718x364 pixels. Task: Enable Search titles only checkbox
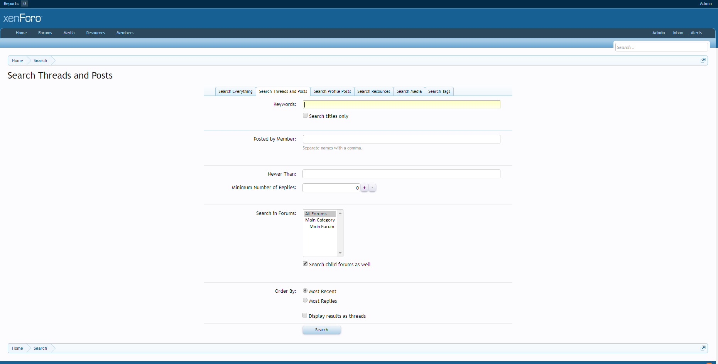pos(305,116)
